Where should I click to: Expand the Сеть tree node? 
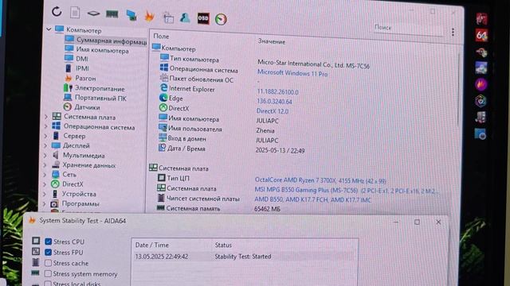tap(45, 175)
